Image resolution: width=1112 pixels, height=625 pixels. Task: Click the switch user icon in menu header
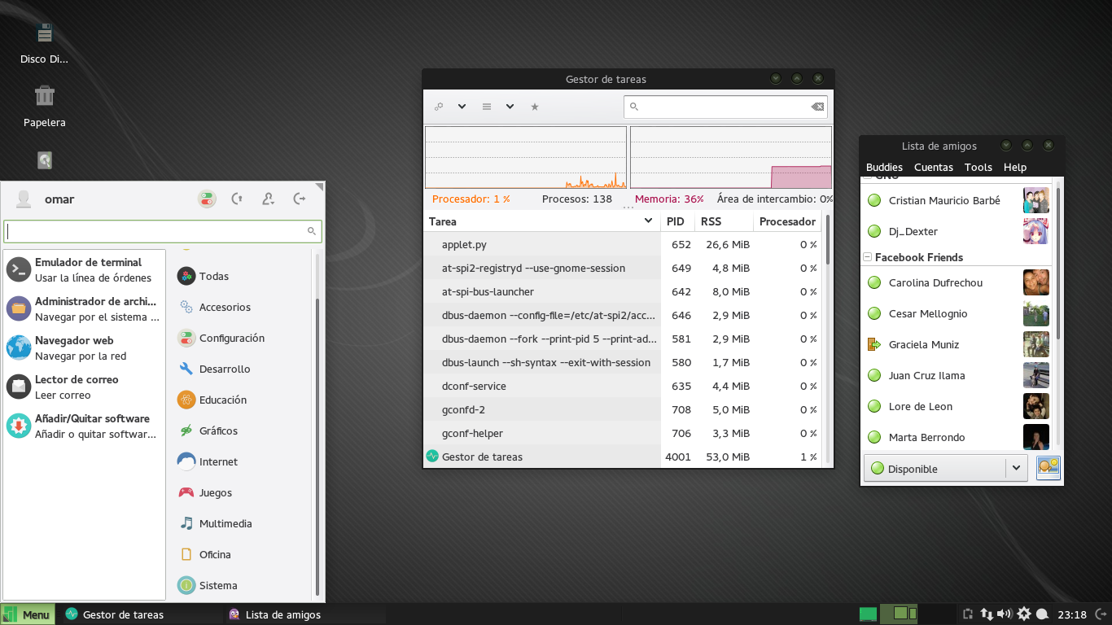coord(268,199)
